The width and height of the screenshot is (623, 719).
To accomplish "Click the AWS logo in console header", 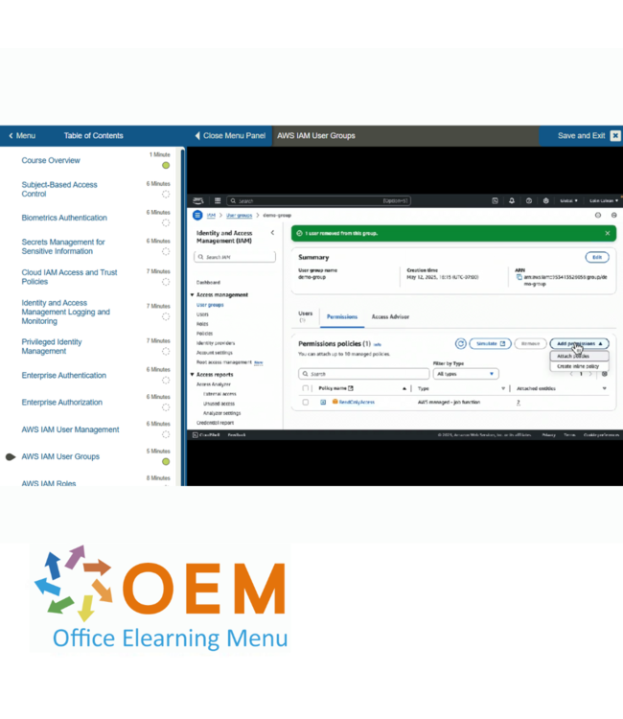I will coord(198,201).
